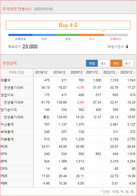
Task: Select 자산총계 row label
Action: (7, 124)
